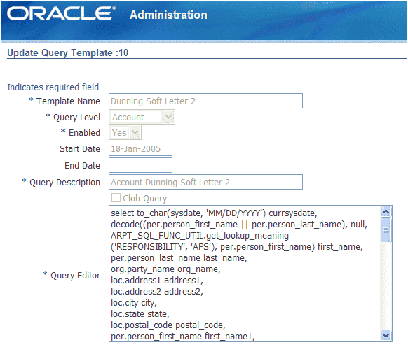Viewport: 408px width, 361px height.
Task: Click the empty End Date field
Action: pos(140,165)
